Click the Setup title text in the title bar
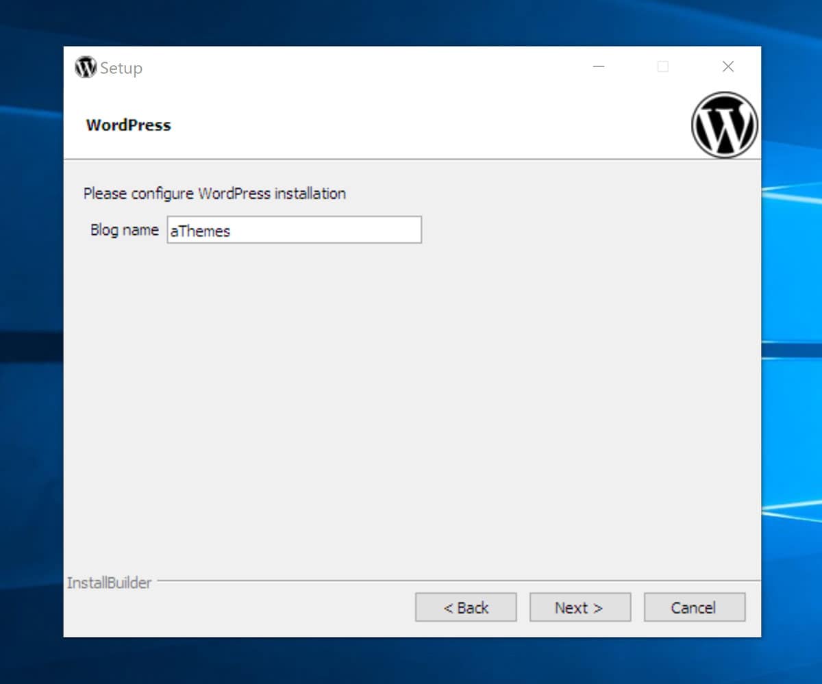The width and height of the screenshot is (822, 684). pyautogui.click(x=121, y=68)
